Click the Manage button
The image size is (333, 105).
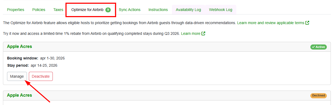point(17,76)
